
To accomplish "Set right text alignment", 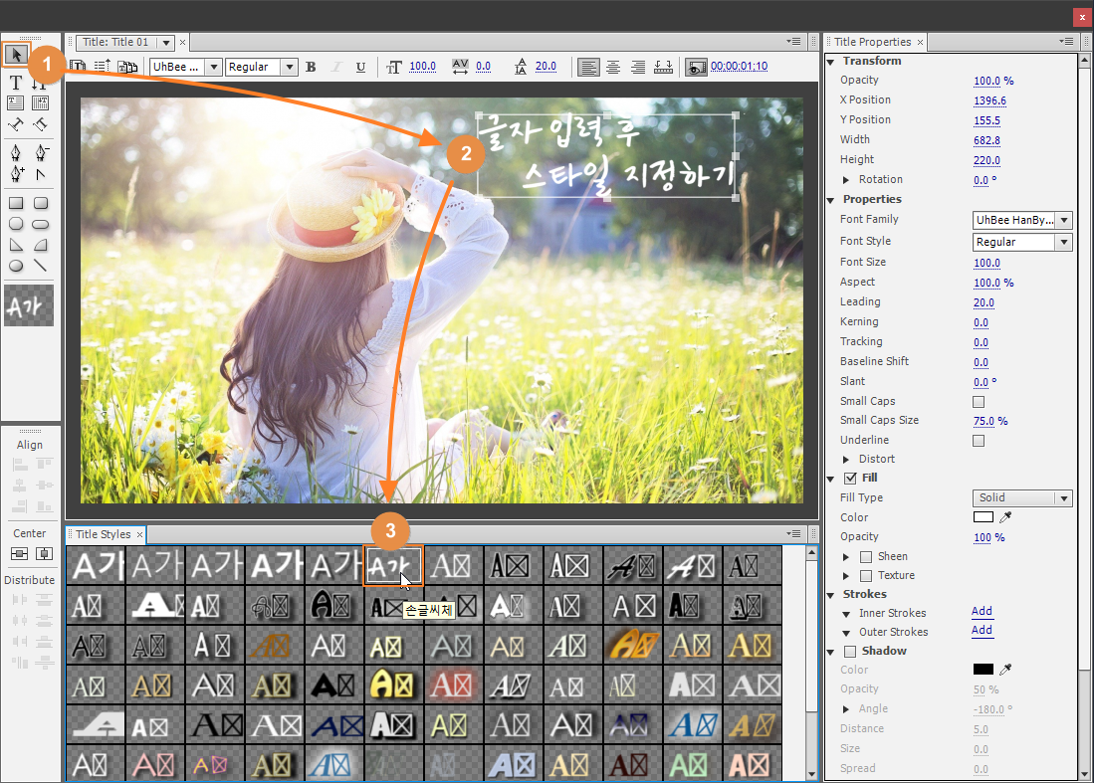I will [x=638, y=67].
